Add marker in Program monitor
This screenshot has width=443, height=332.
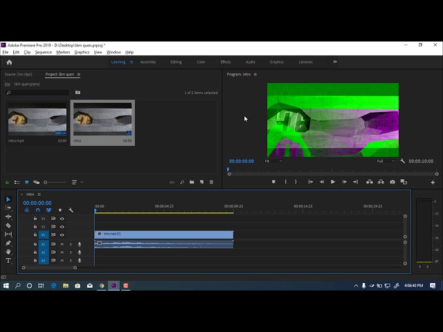[273, 182]
